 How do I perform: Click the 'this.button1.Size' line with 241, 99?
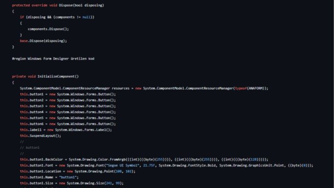72,183
